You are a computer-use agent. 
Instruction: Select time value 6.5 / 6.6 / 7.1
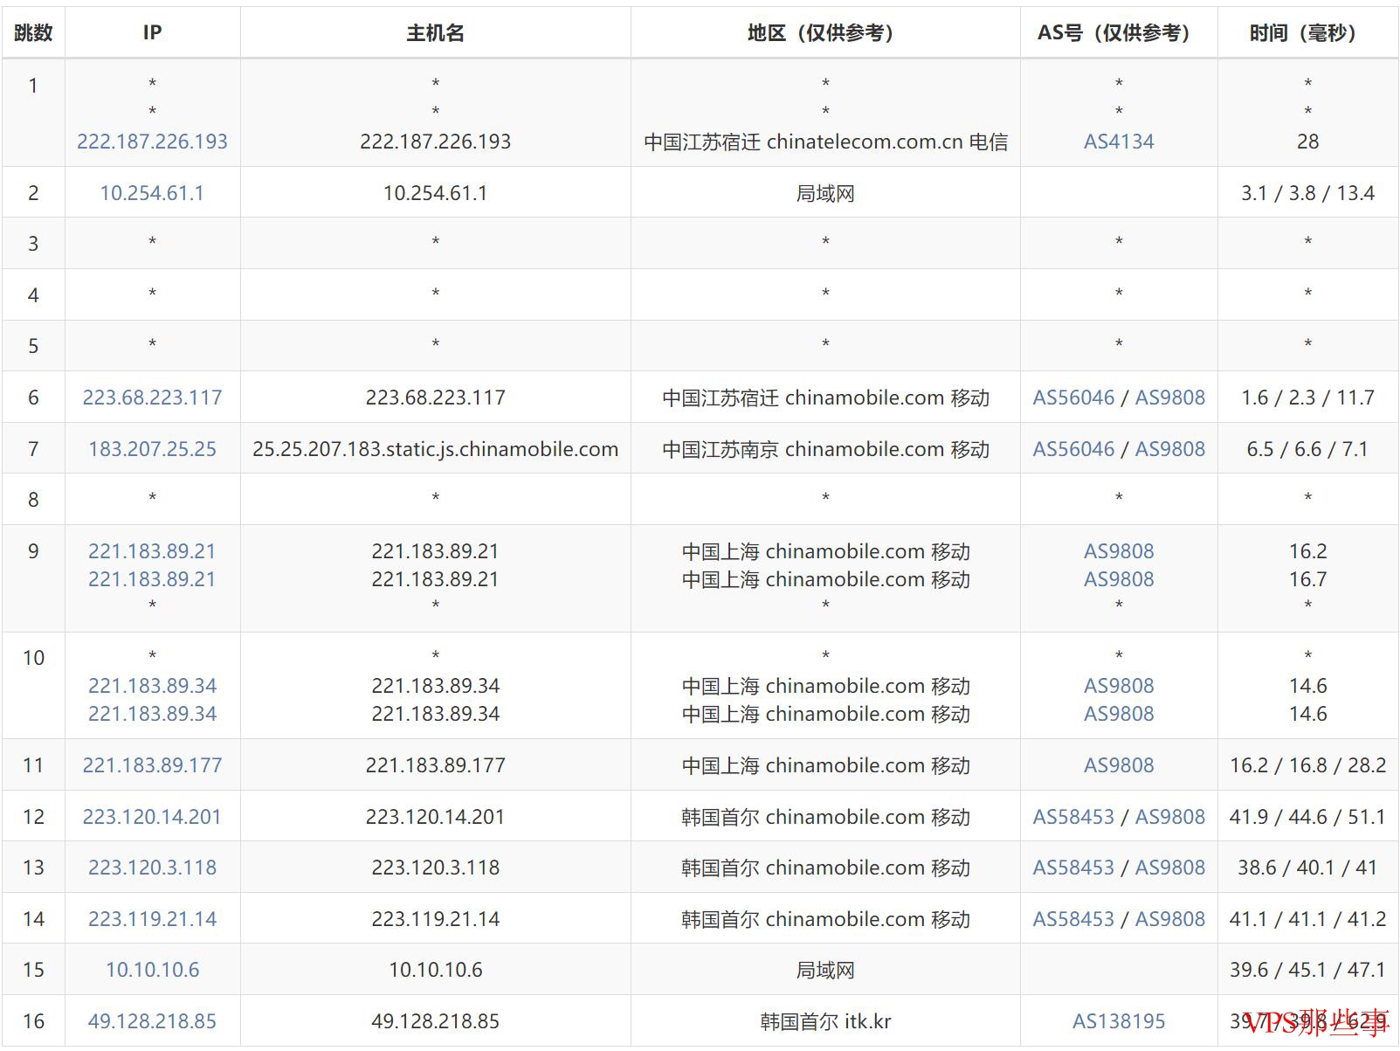pyautogui.click(x=1307, y=449)
